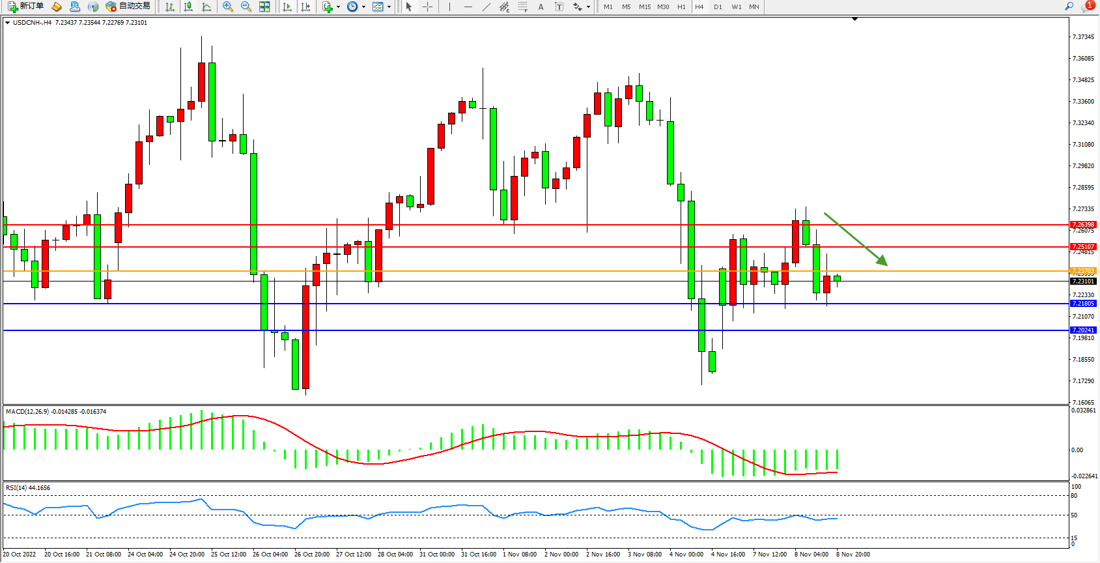The image size is (1100, 563).
Task: Enable the chart auto-scroll button
Action: (287, 7)
